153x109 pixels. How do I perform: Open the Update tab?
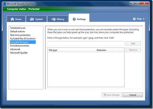36,19
